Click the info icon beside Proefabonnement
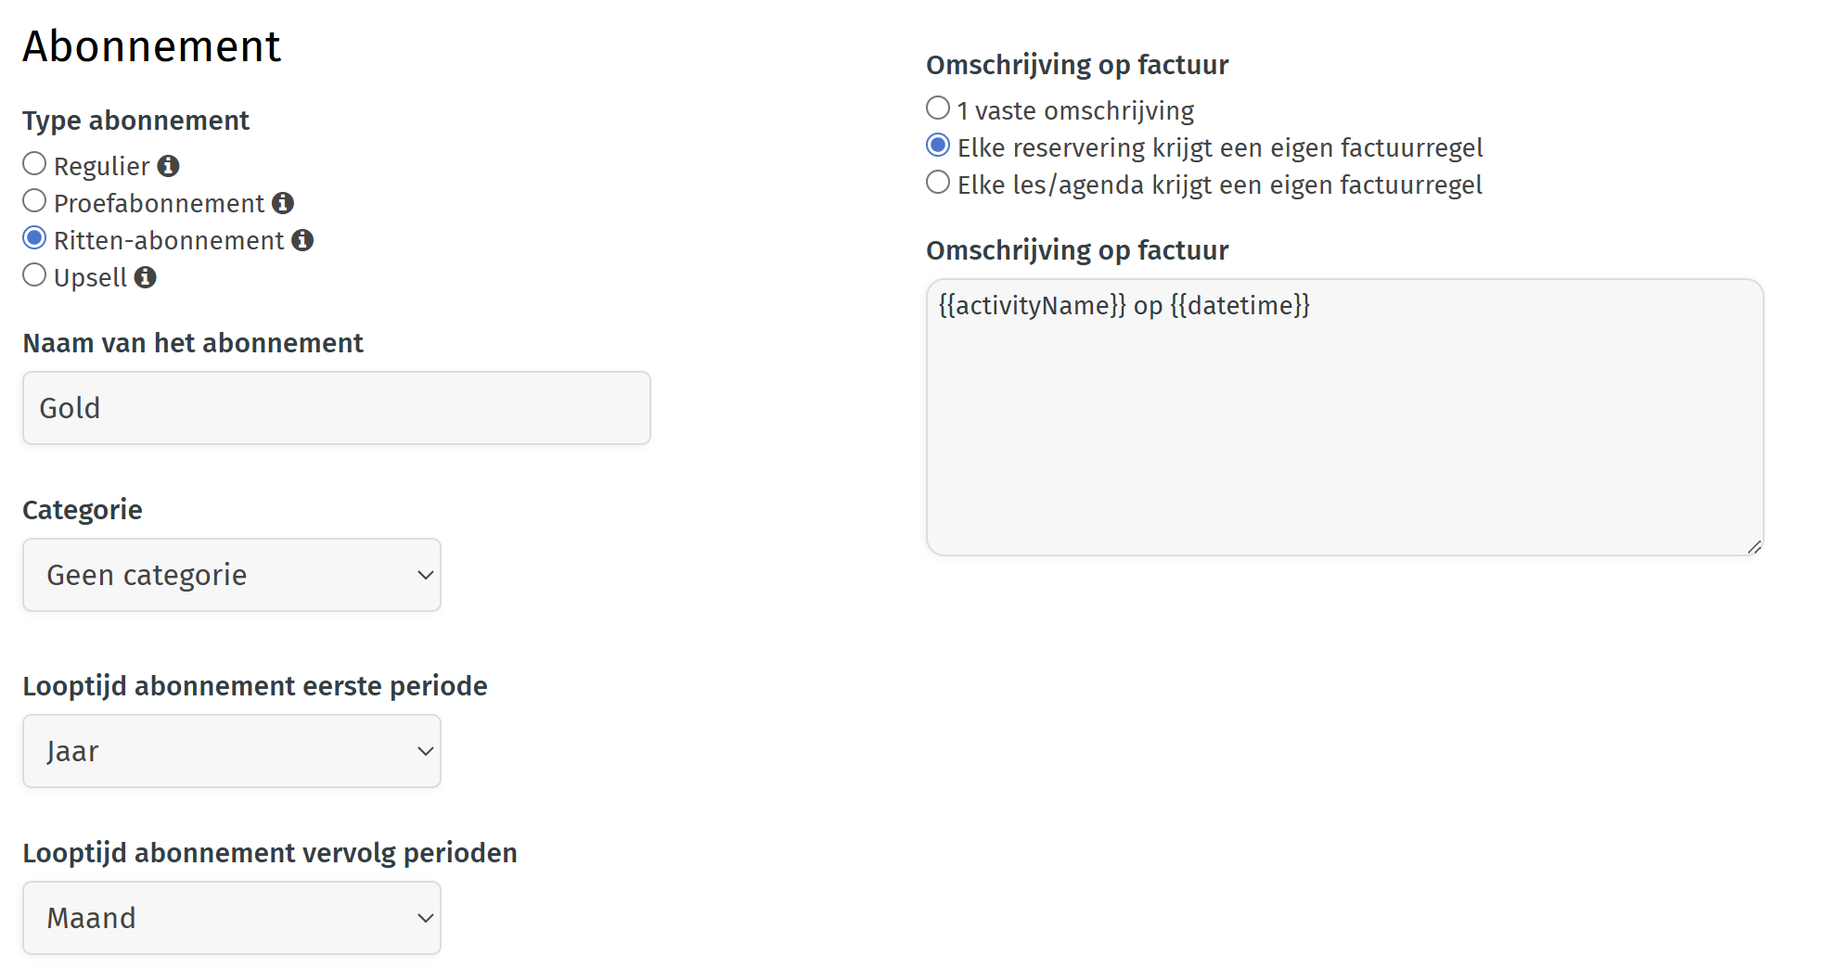 283,203
